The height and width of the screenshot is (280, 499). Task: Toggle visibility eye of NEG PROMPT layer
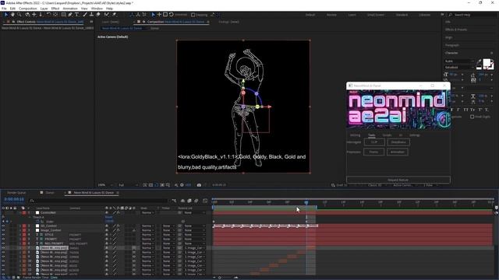(x=3, y=243)
